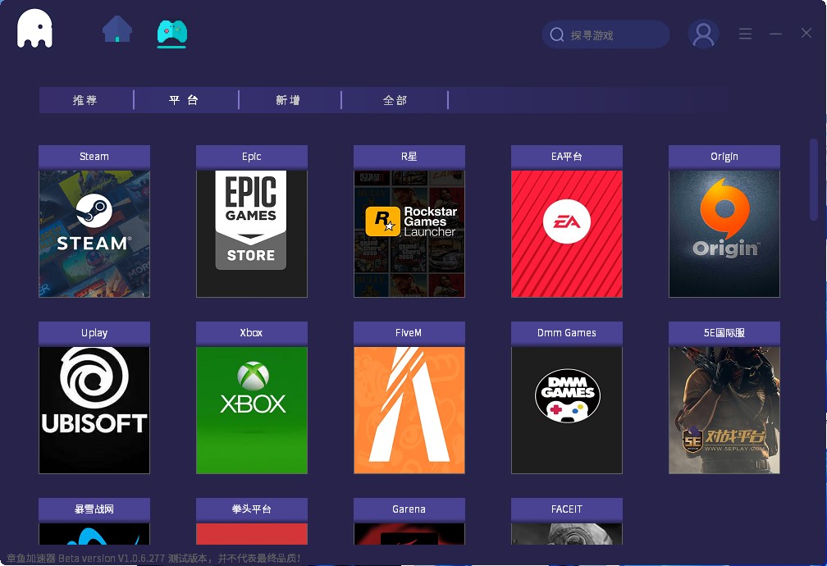Viewport: 827px width, 566px height.
Task: Select the Steam logo tile
Action: (94, 234)
